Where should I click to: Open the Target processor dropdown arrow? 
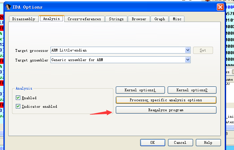(188, 50)
